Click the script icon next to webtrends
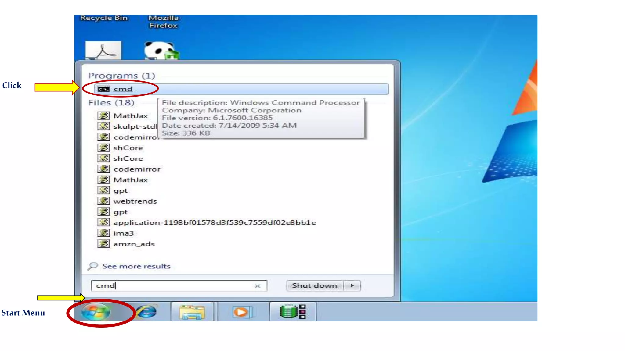This screenshot has height=351, width=625. [x=104, y=201]
